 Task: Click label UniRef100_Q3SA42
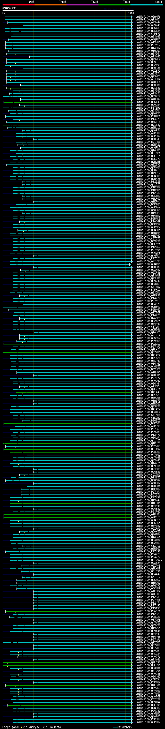coord(148,361)
